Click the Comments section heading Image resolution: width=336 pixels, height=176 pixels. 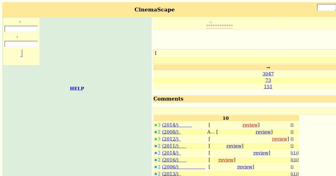coord(168,99)
